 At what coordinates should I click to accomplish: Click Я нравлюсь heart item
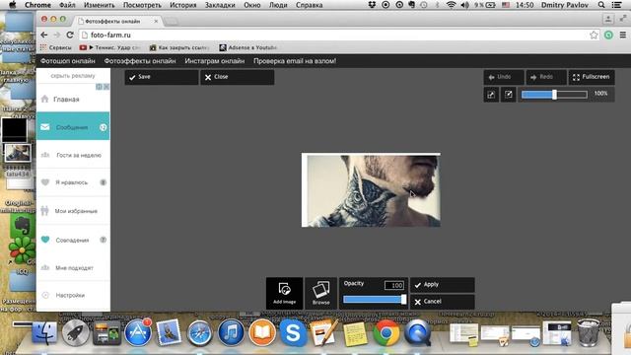pos(73,182)
